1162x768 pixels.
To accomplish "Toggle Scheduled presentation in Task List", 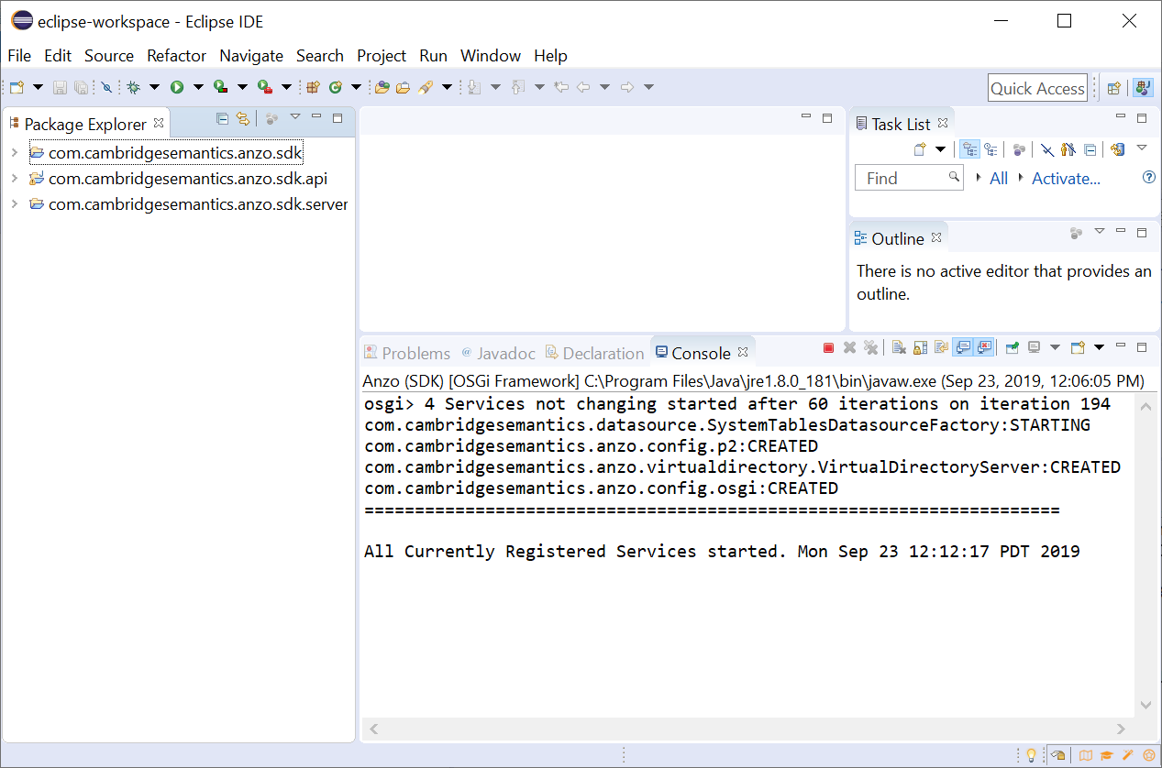I will 990,149.
